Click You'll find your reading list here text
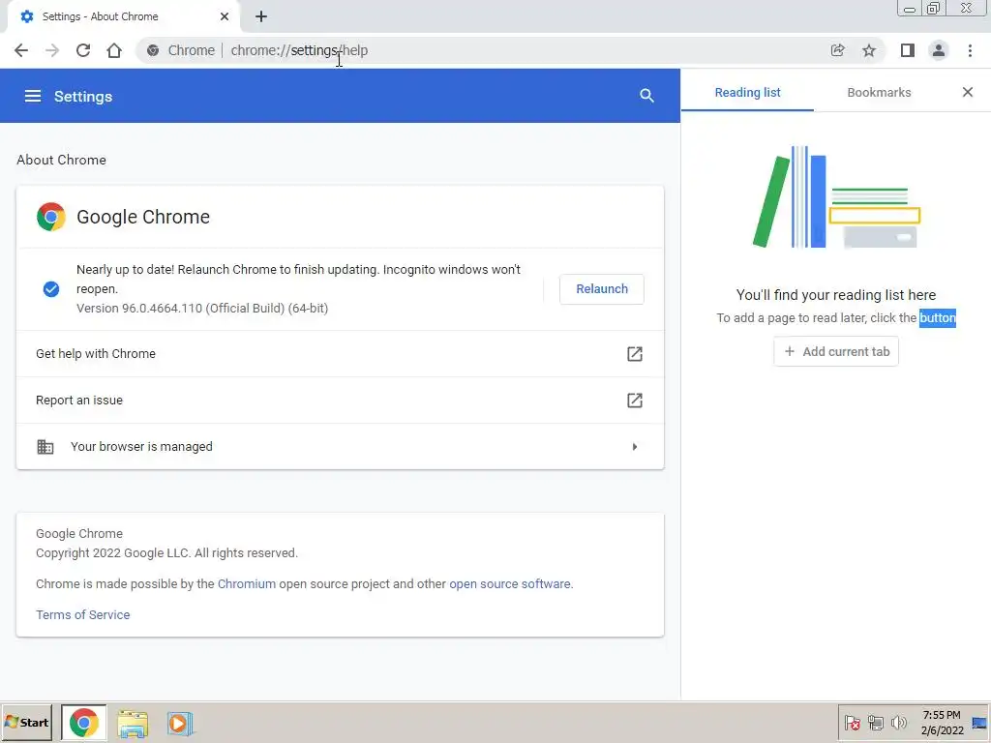 tap(835, 295)
